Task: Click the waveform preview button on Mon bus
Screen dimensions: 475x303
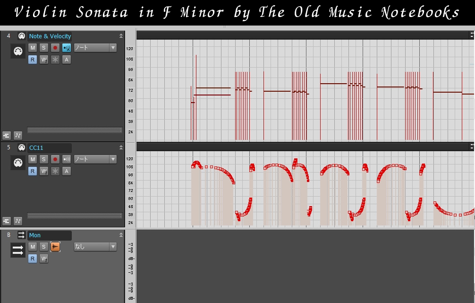Action: [55, 247]
